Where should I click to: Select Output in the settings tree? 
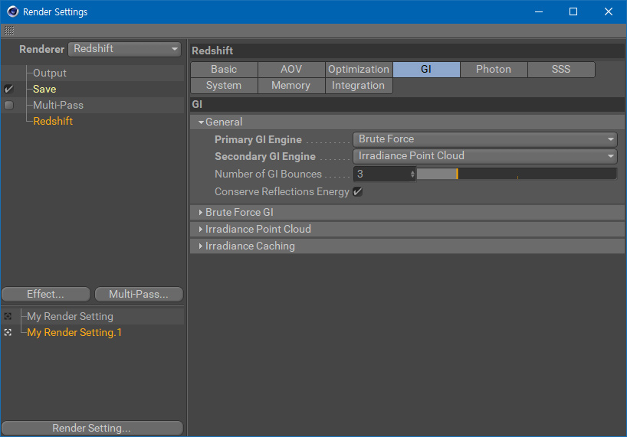coord(50,73)
